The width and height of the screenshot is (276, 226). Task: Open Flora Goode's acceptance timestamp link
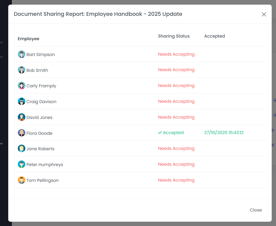coord(224,132)
